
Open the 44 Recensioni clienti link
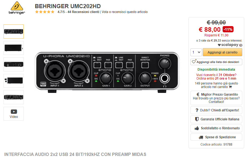click(83, 12)
